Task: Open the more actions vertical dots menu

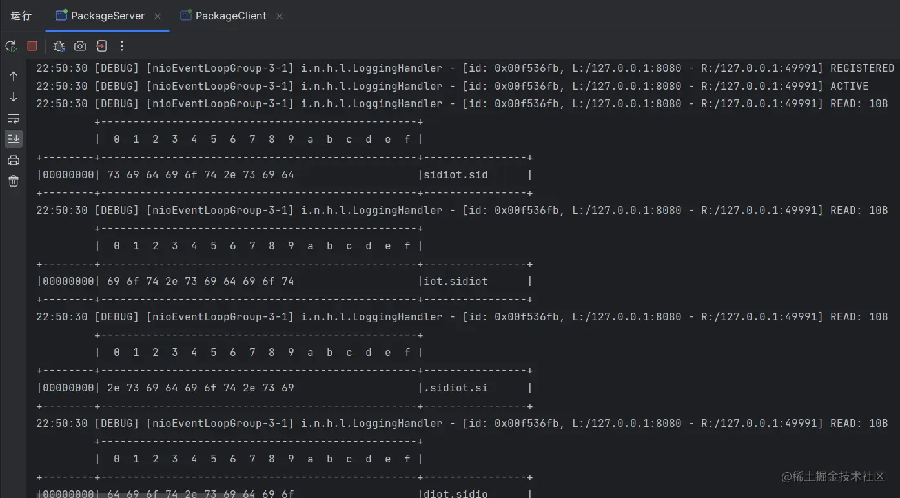Action: click(x=122, y=46)
